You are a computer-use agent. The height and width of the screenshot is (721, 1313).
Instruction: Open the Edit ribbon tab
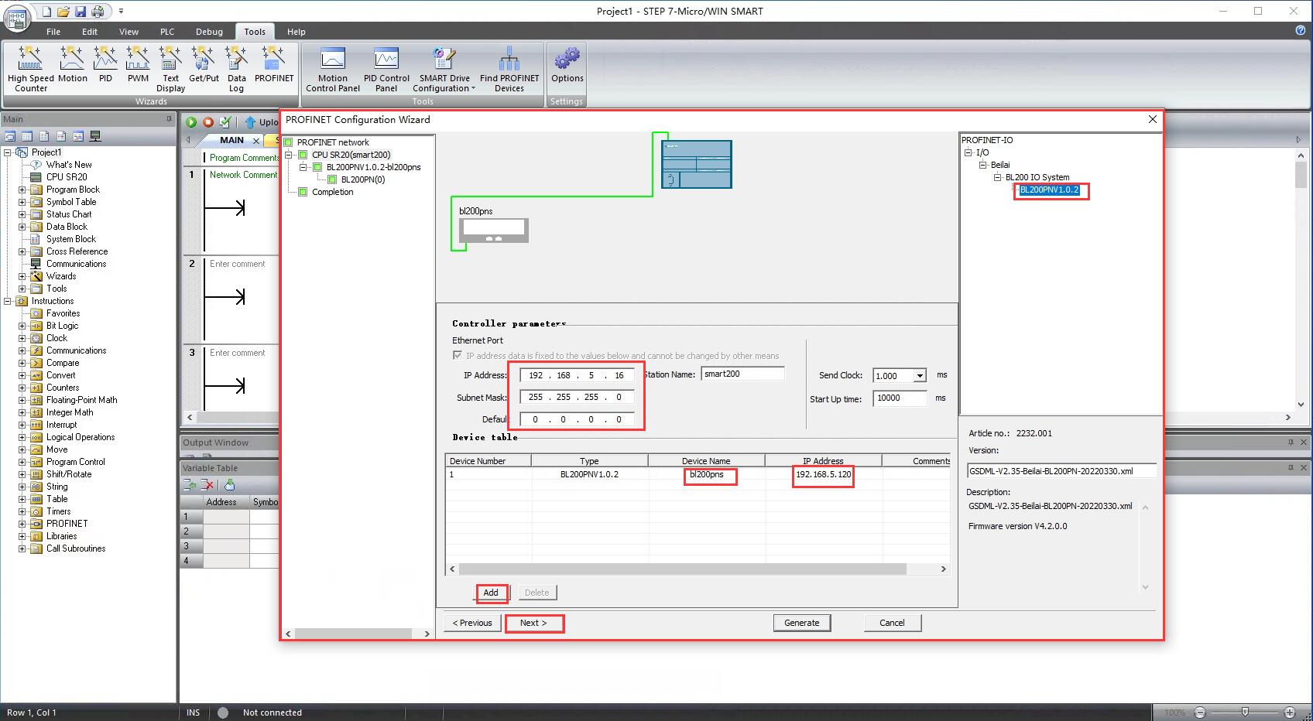click(90, 32)
